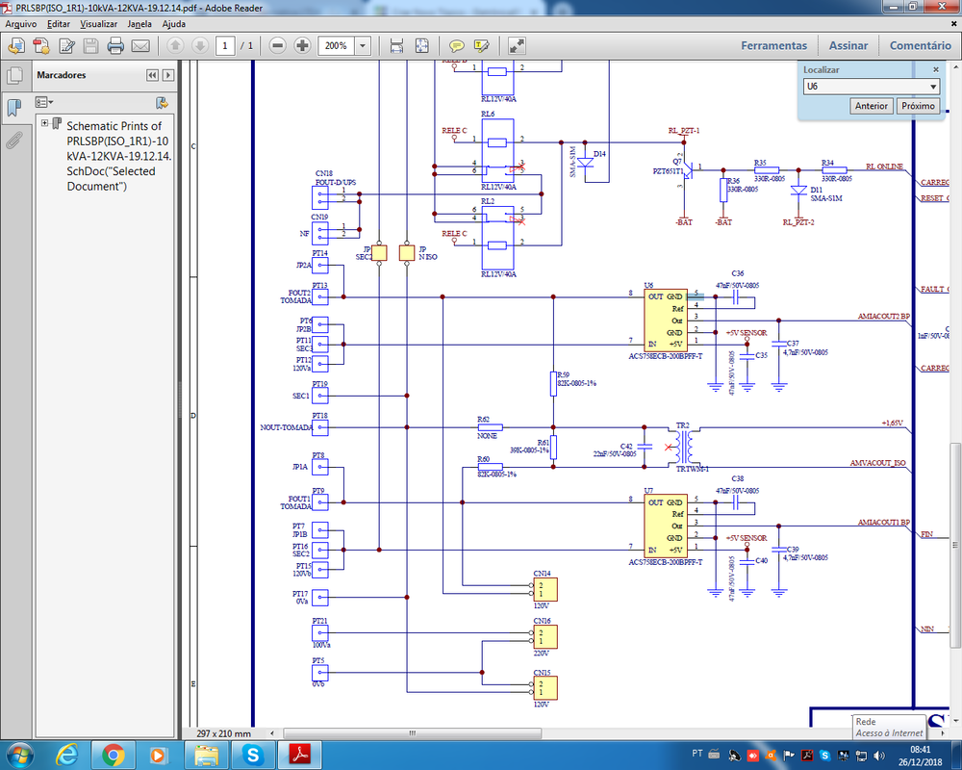The height and width of the screenshot is (770, 962).
Task: Switch to read mode view
Action: point(517,45)
